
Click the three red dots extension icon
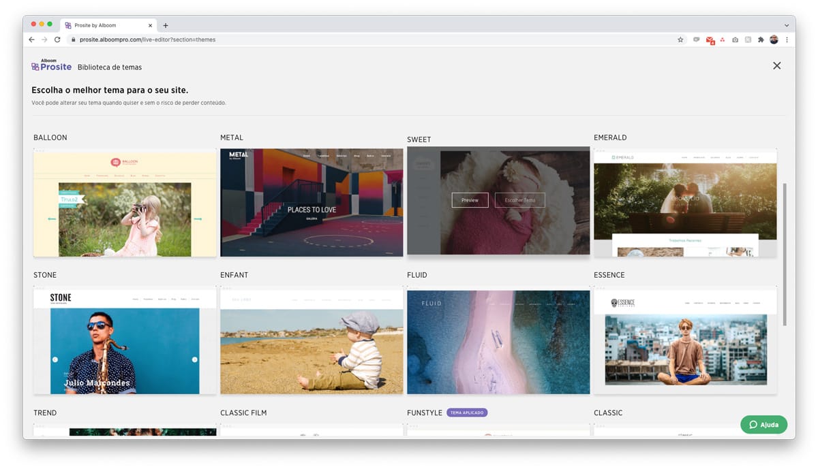[x=722, y=39]
